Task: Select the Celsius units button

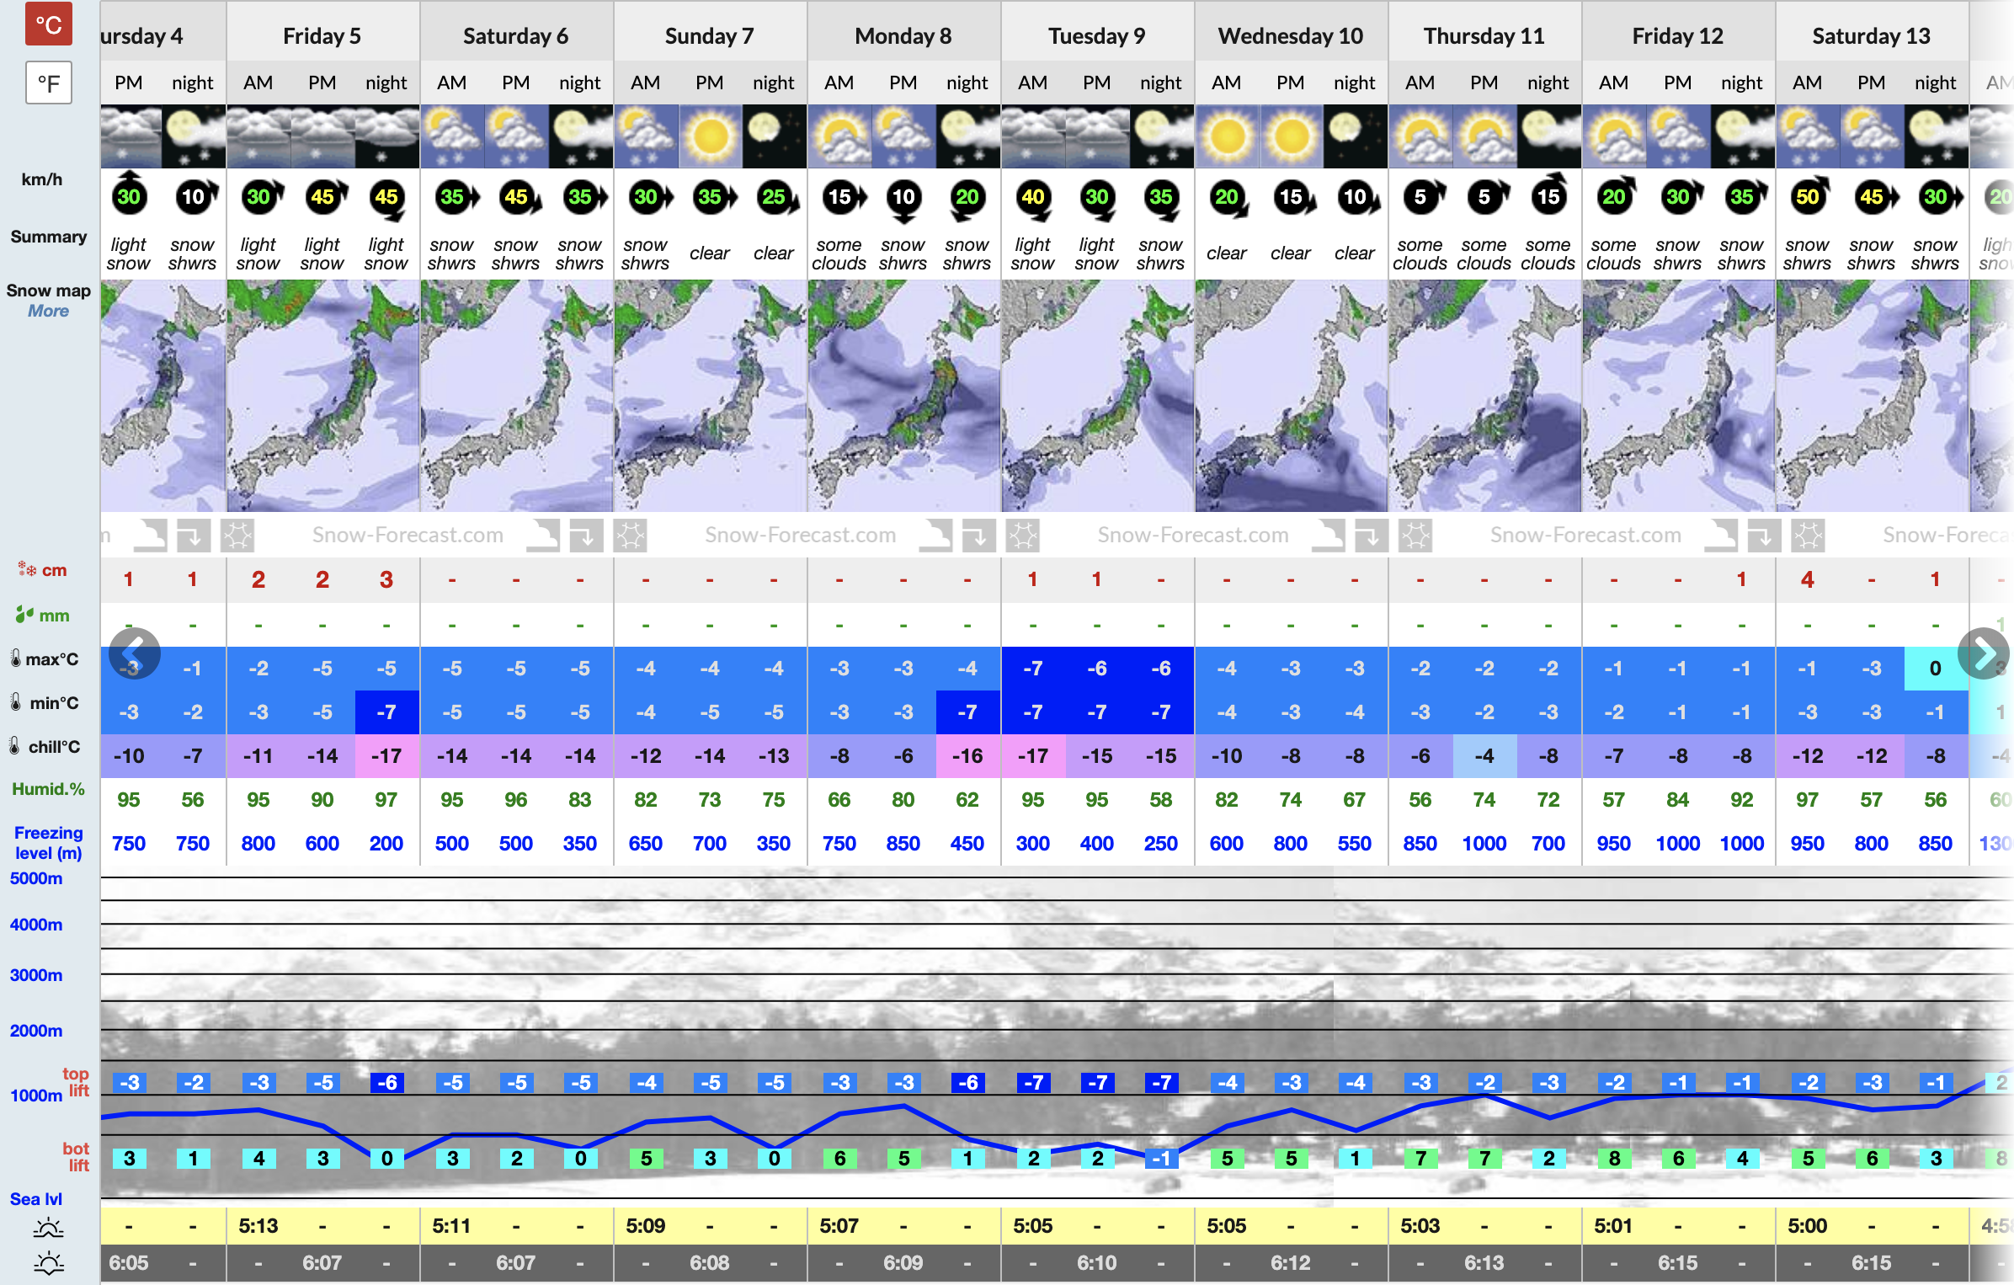Action: coord(48,24)
